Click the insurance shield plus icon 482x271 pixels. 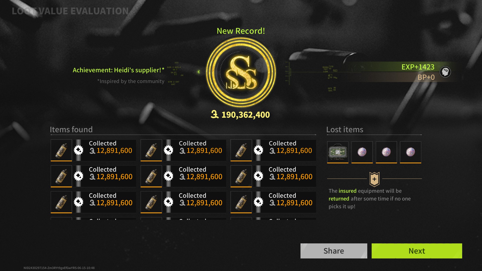374,179
